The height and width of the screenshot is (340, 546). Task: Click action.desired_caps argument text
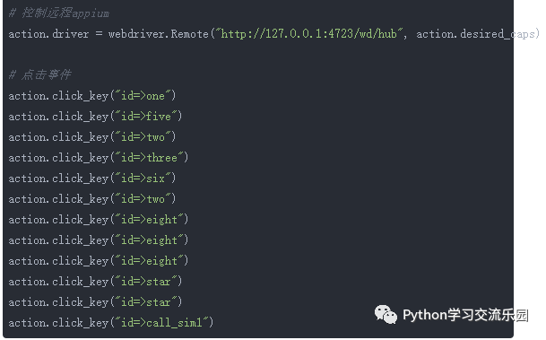click(x=476, y=34)
